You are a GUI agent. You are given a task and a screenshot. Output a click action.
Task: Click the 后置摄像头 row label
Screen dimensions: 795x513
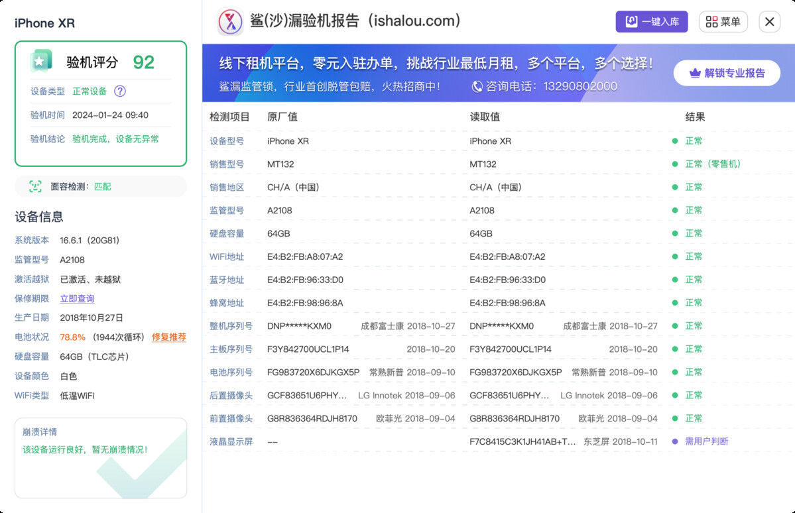(x=231, y=396)
